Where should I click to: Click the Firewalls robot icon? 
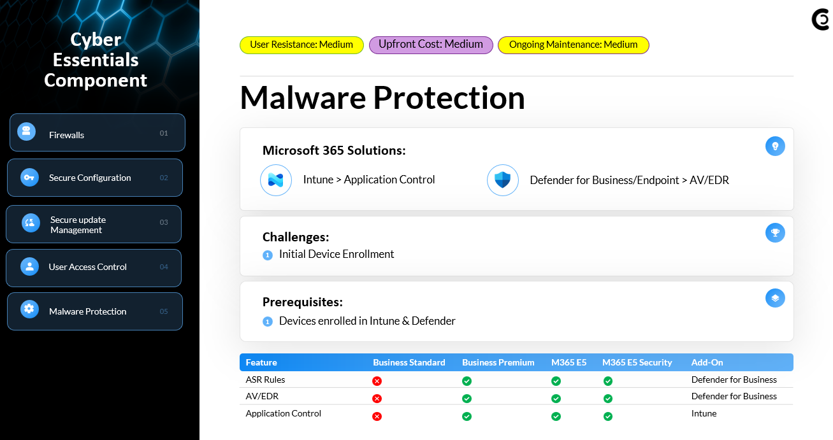[x=26, y=132]
